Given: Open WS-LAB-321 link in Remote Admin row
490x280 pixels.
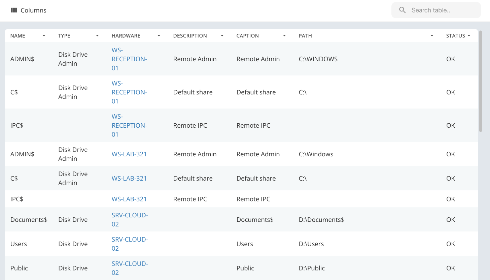Looking at the screenshot, I should pyautogui.click(x=129, y=154).
